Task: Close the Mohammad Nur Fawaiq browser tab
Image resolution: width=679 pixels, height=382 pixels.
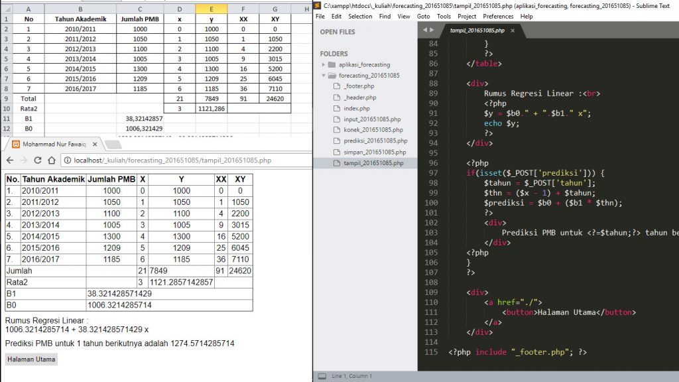Action: coord(95,144)
